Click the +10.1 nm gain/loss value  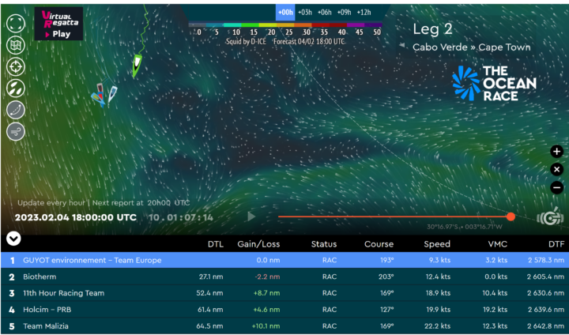coord(266,326)
